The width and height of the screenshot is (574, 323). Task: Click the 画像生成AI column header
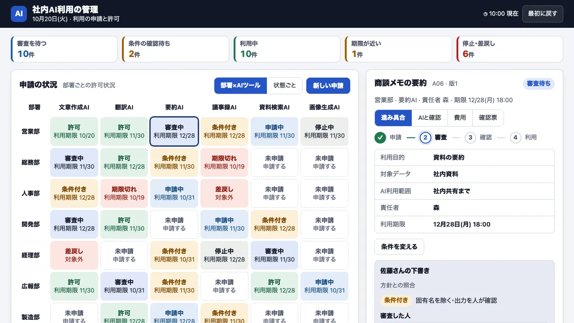click(325, 108)
